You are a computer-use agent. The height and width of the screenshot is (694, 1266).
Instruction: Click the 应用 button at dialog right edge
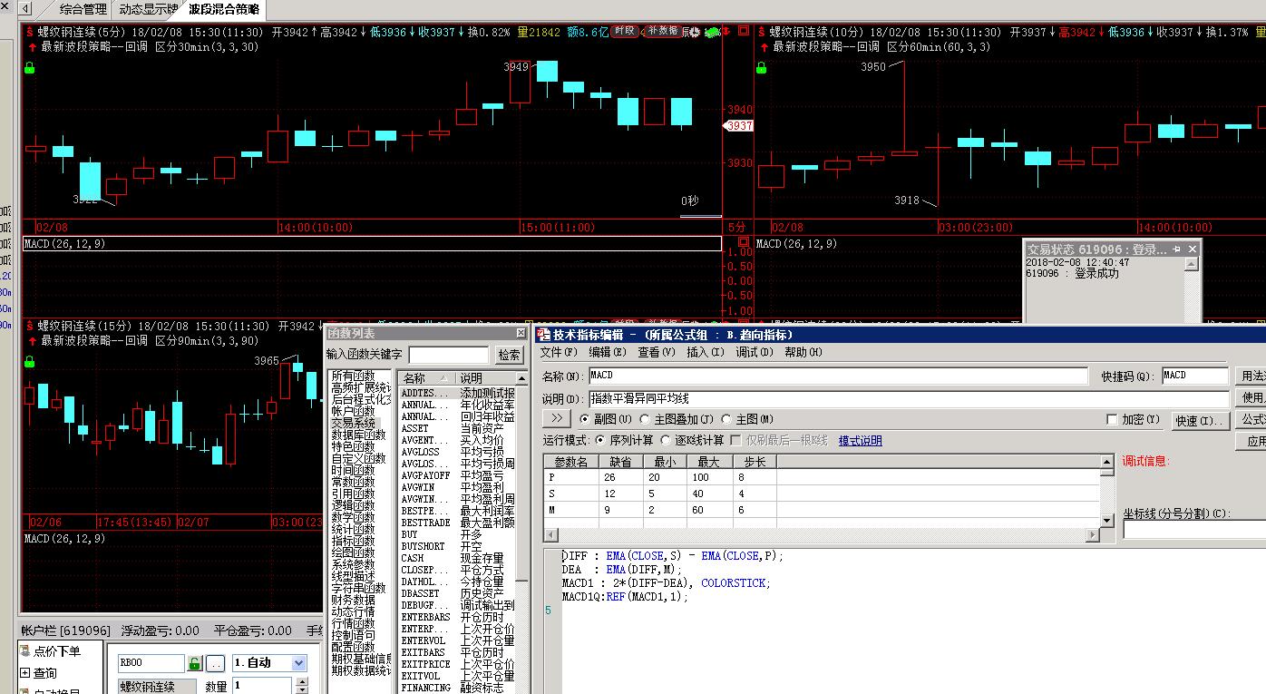click(x=1251, y=442)
